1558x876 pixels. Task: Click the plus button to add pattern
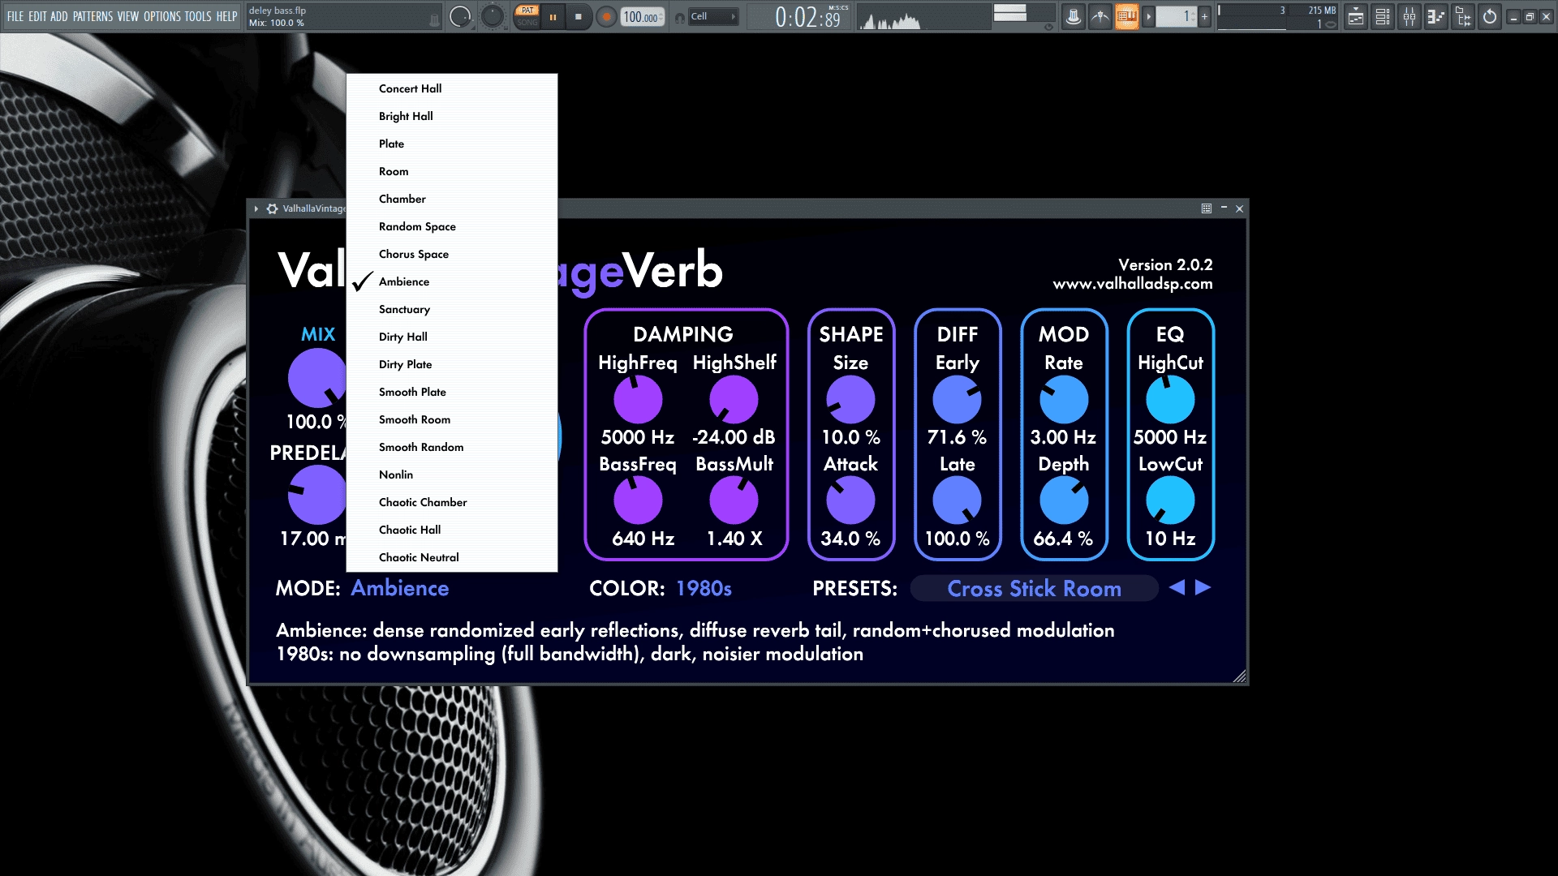click(1204, 16)
